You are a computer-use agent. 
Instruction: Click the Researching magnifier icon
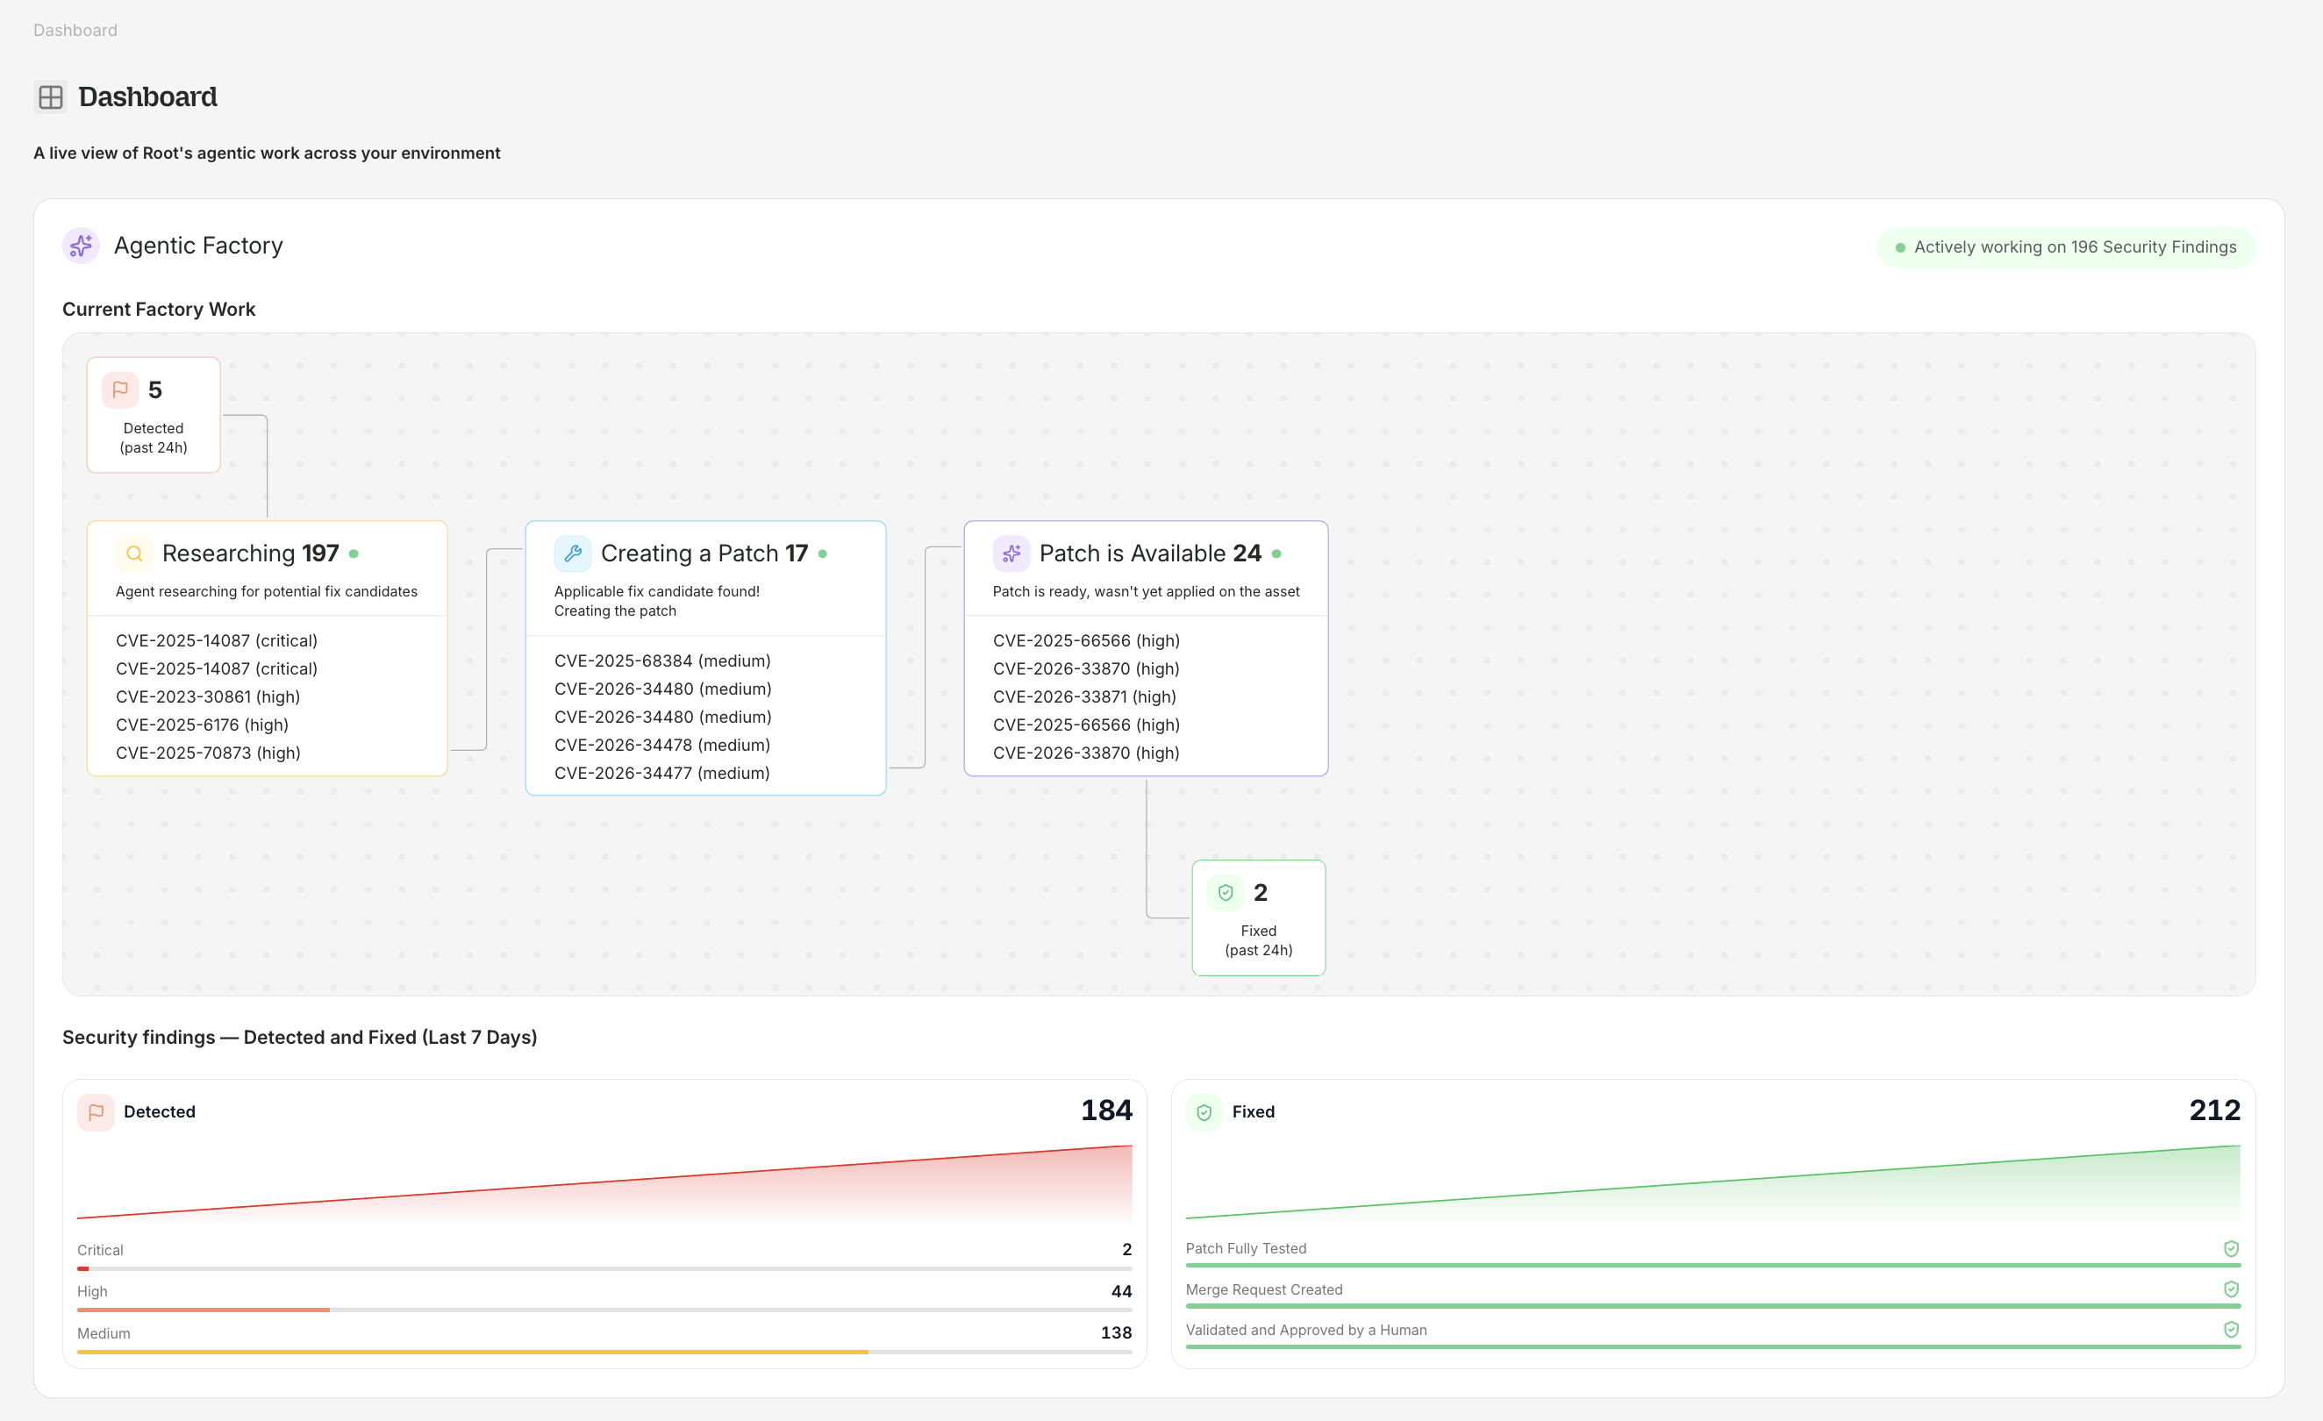click(x=135, y=553)
